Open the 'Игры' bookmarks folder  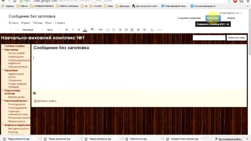tap(108, 6)
